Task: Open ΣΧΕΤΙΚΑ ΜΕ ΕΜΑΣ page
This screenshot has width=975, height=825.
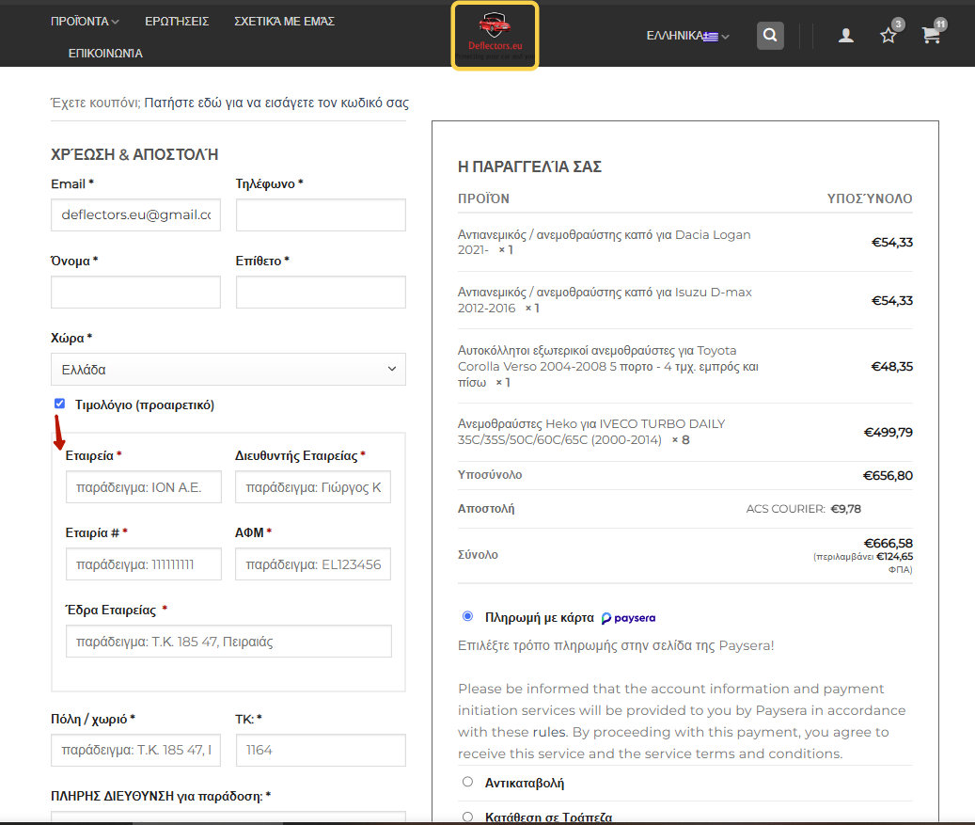Action: (284, 21)
